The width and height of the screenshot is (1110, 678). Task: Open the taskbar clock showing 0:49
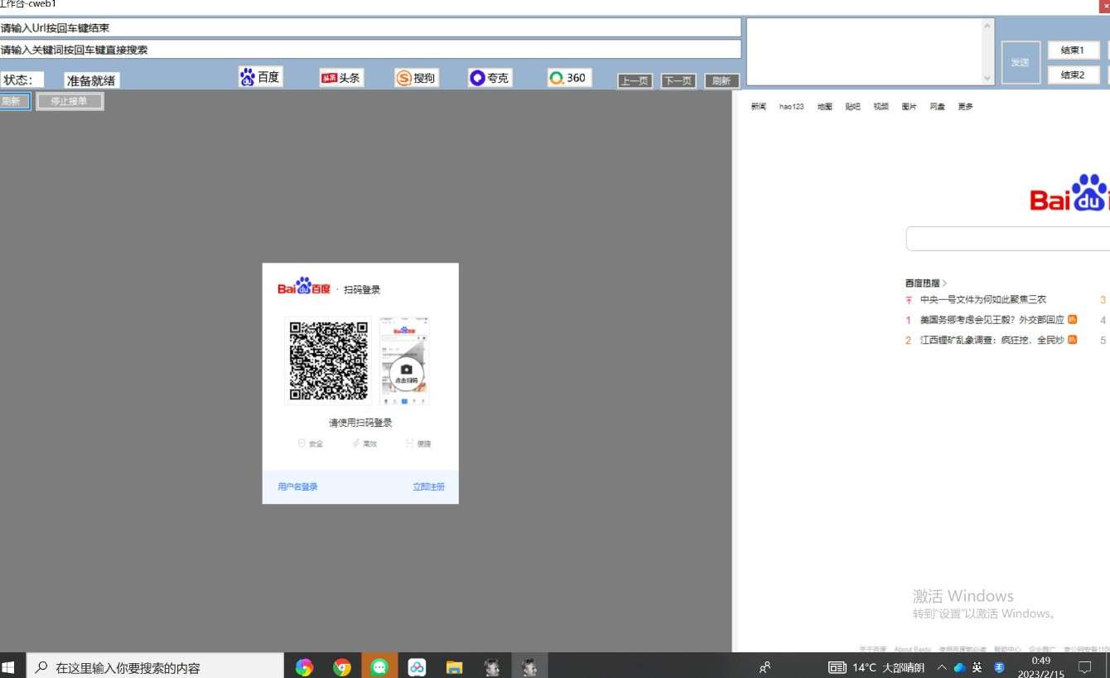(x=1041, y=667)
